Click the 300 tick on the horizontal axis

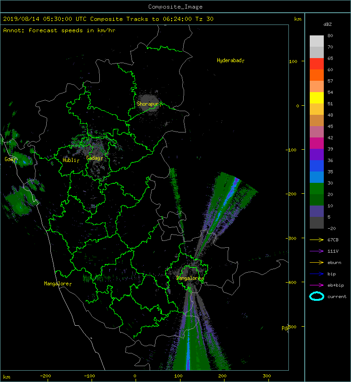[267, 376]
